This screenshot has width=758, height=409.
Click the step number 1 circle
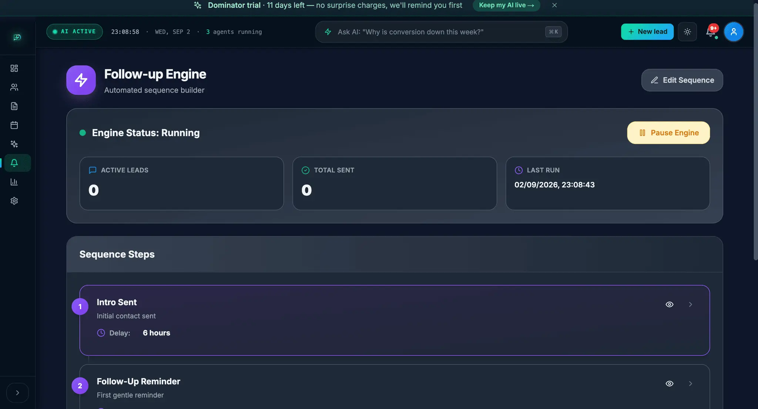(x=80, y=307)
